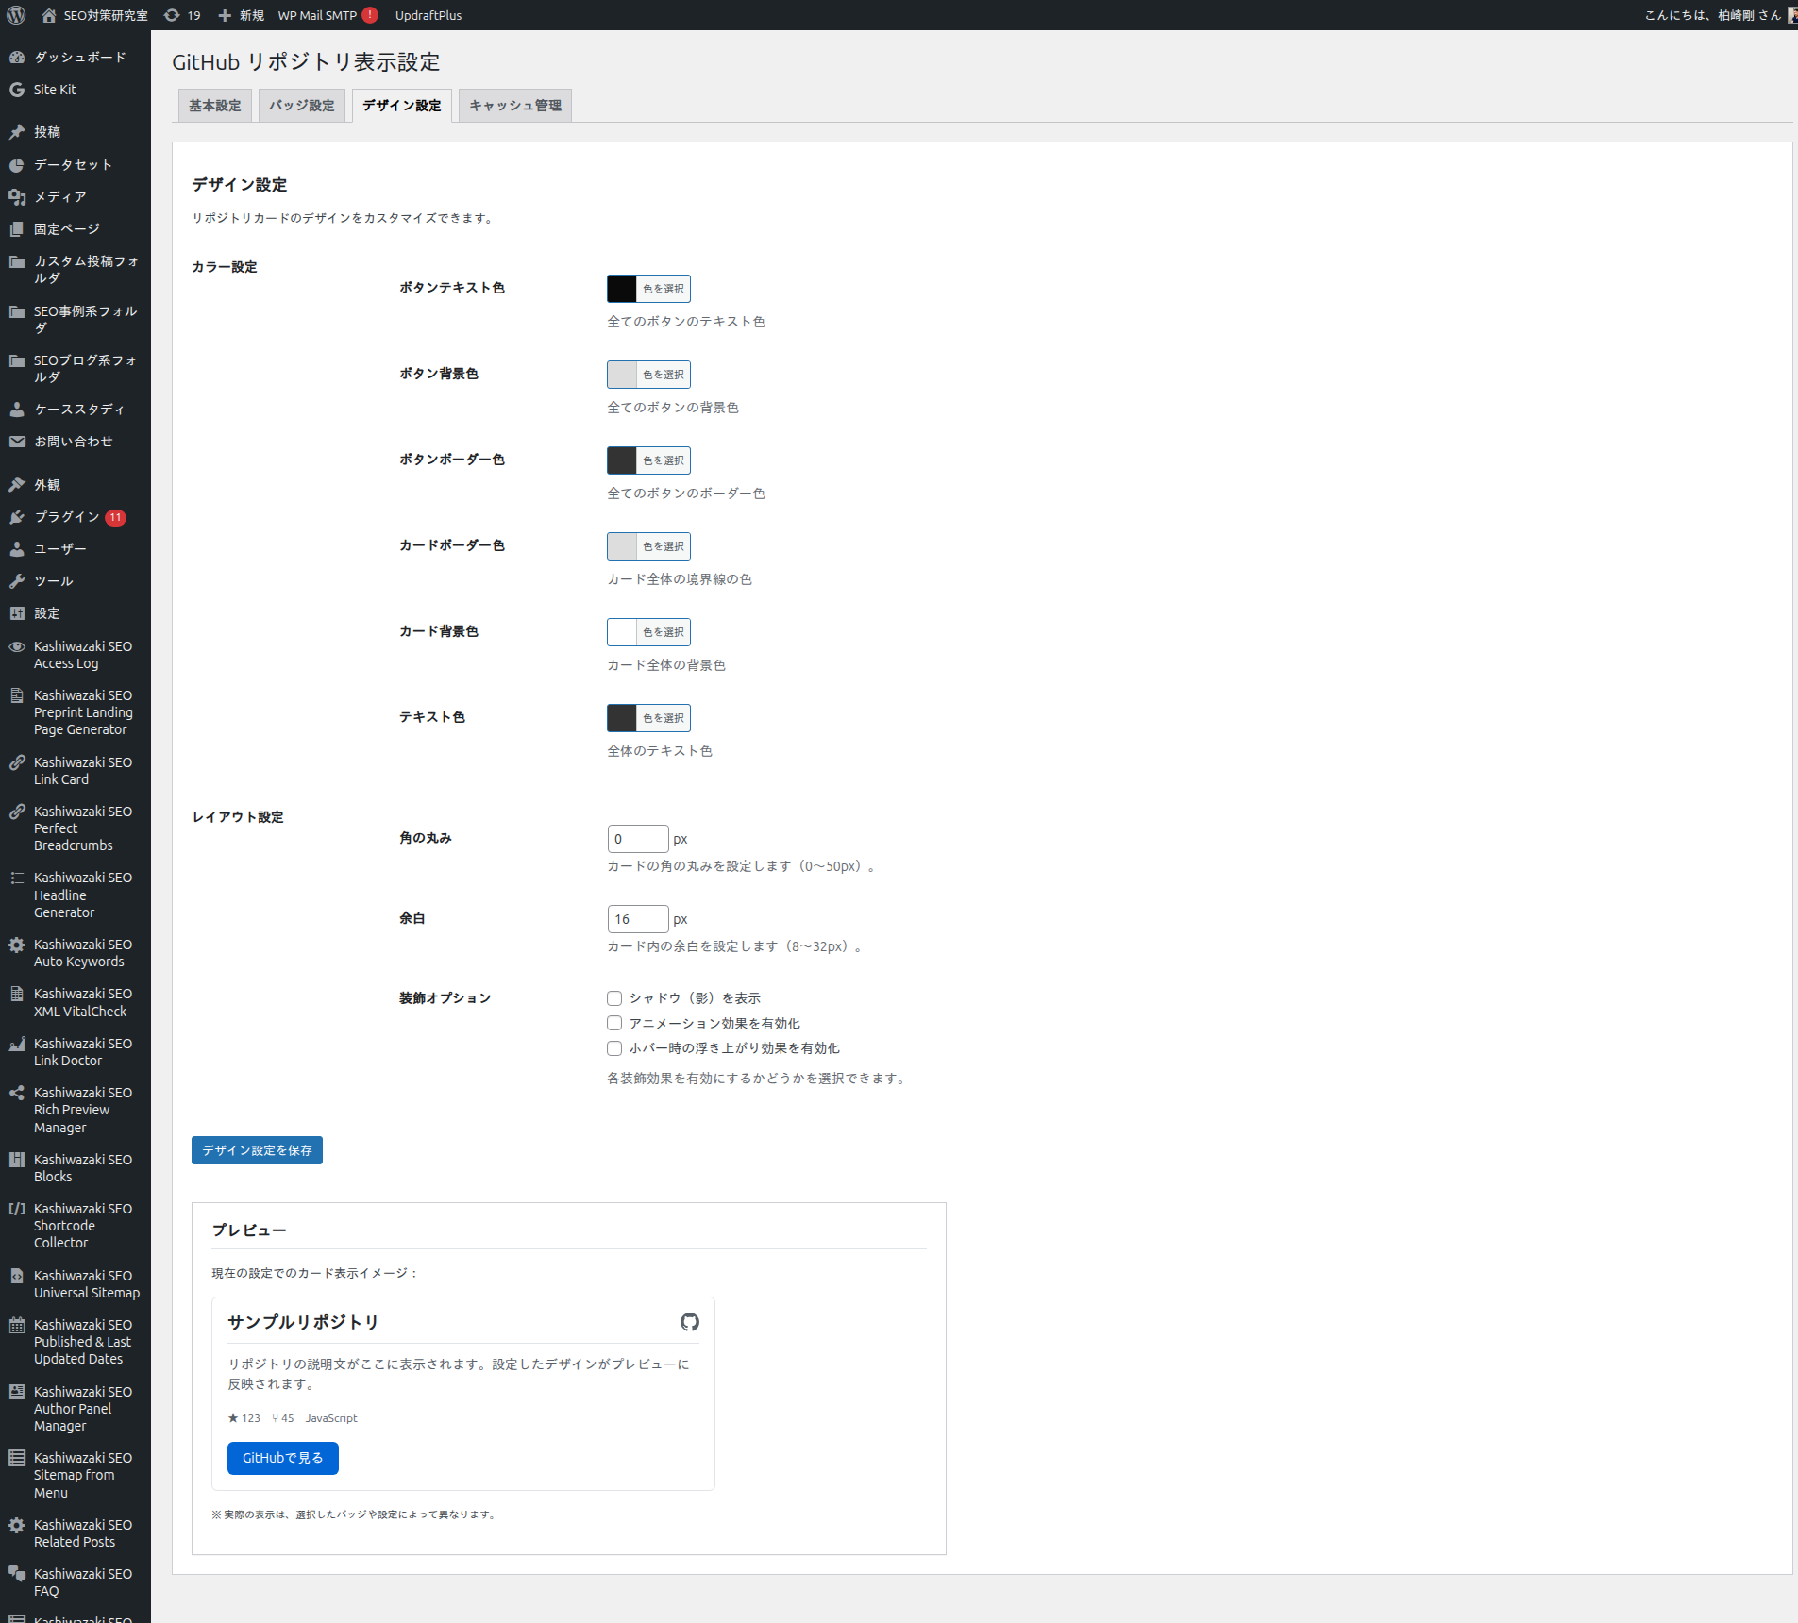Switch to the キャッシュ管理 tab

[x=515, y=106]
